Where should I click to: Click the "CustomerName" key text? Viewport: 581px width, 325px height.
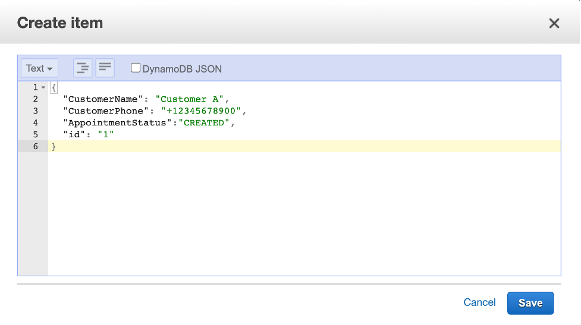103,99
